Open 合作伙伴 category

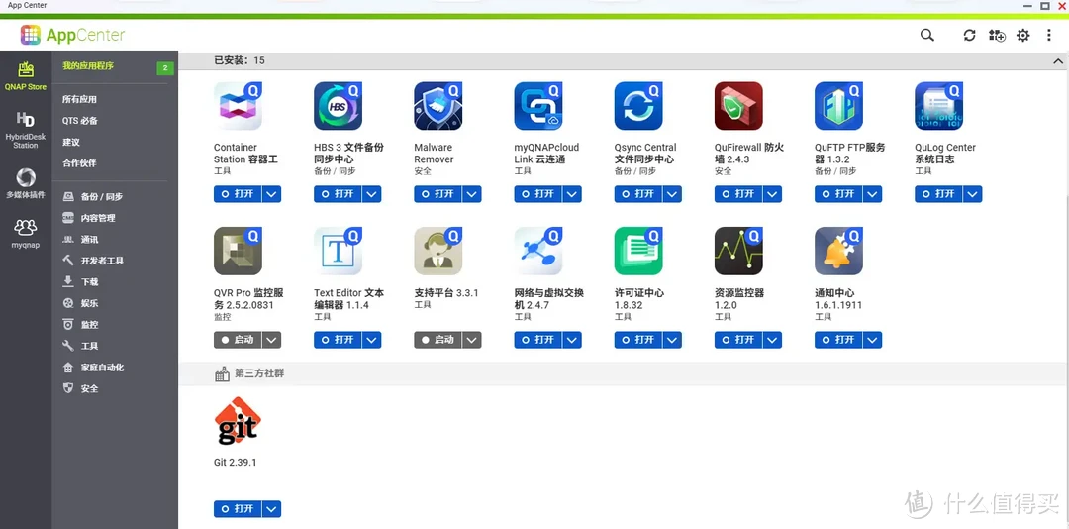pyautogui.click(x=79, y=163)
